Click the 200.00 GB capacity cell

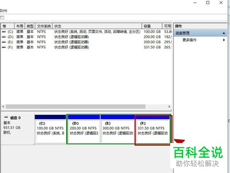pos(152,37)
